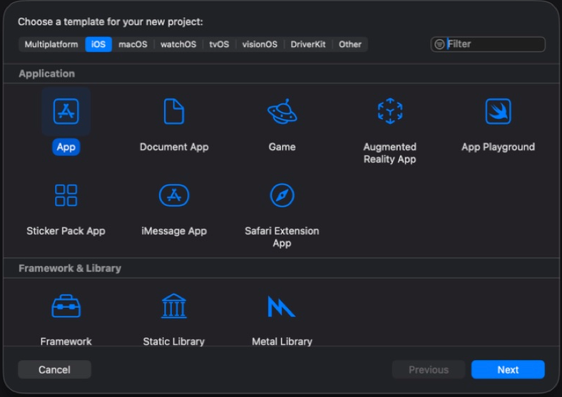Click the Static Library label
This screenshot has width=562, height=397.
pos(174,341)
